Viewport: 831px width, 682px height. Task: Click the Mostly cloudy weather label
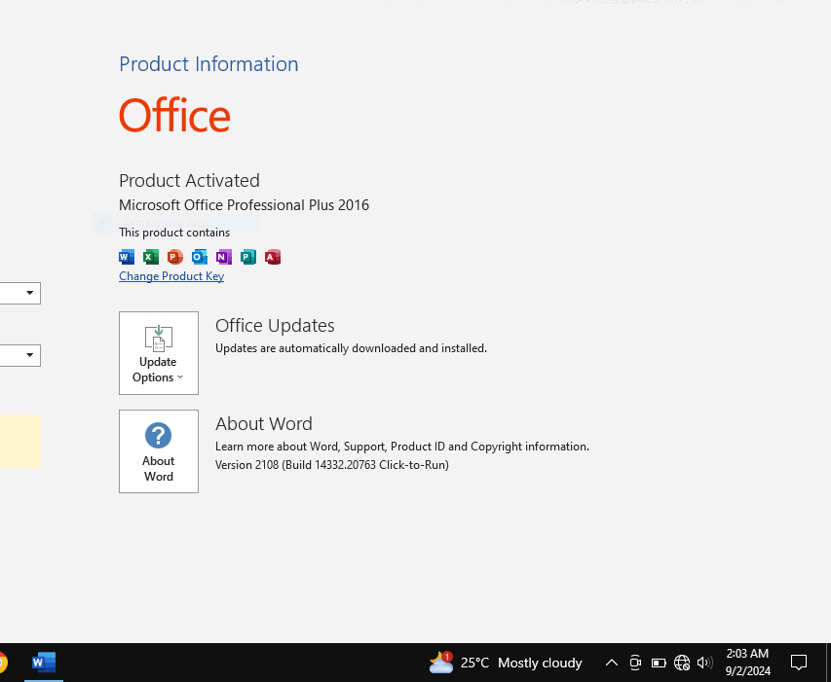[x=540, y=663]
